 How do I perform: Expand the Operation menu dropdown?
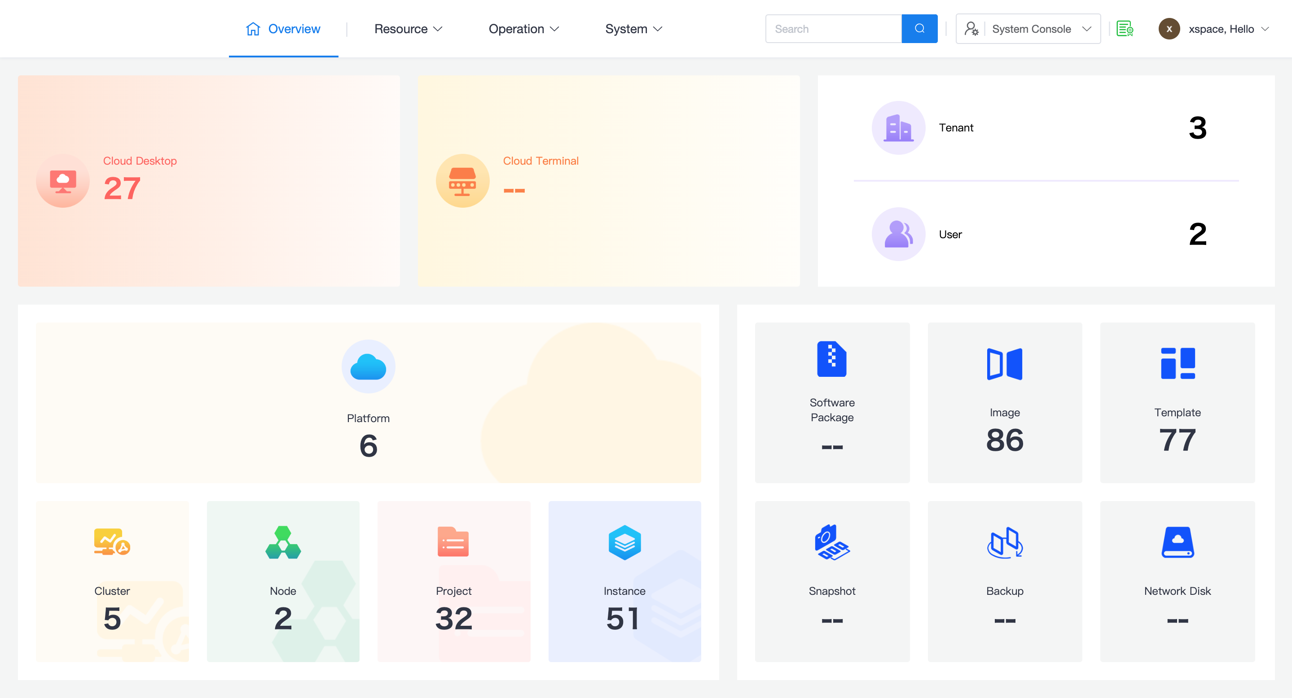tap(523, 29)
